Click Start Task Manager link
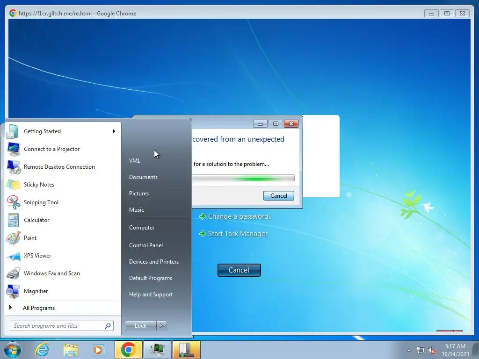479x359 pixels. pyautogui.click(x=238, y=234)
